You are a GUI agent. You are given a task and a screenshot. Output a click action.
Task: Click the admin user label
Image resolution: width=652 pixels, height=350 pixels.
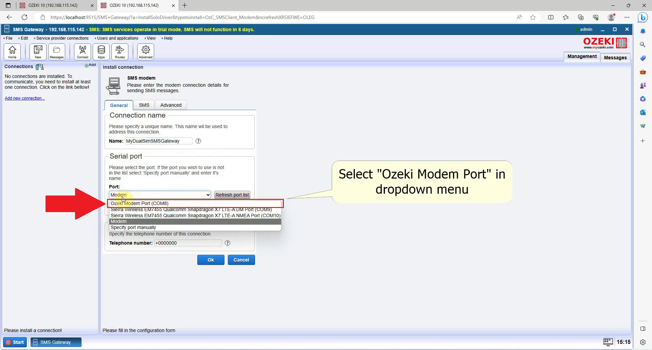[586, 29]
